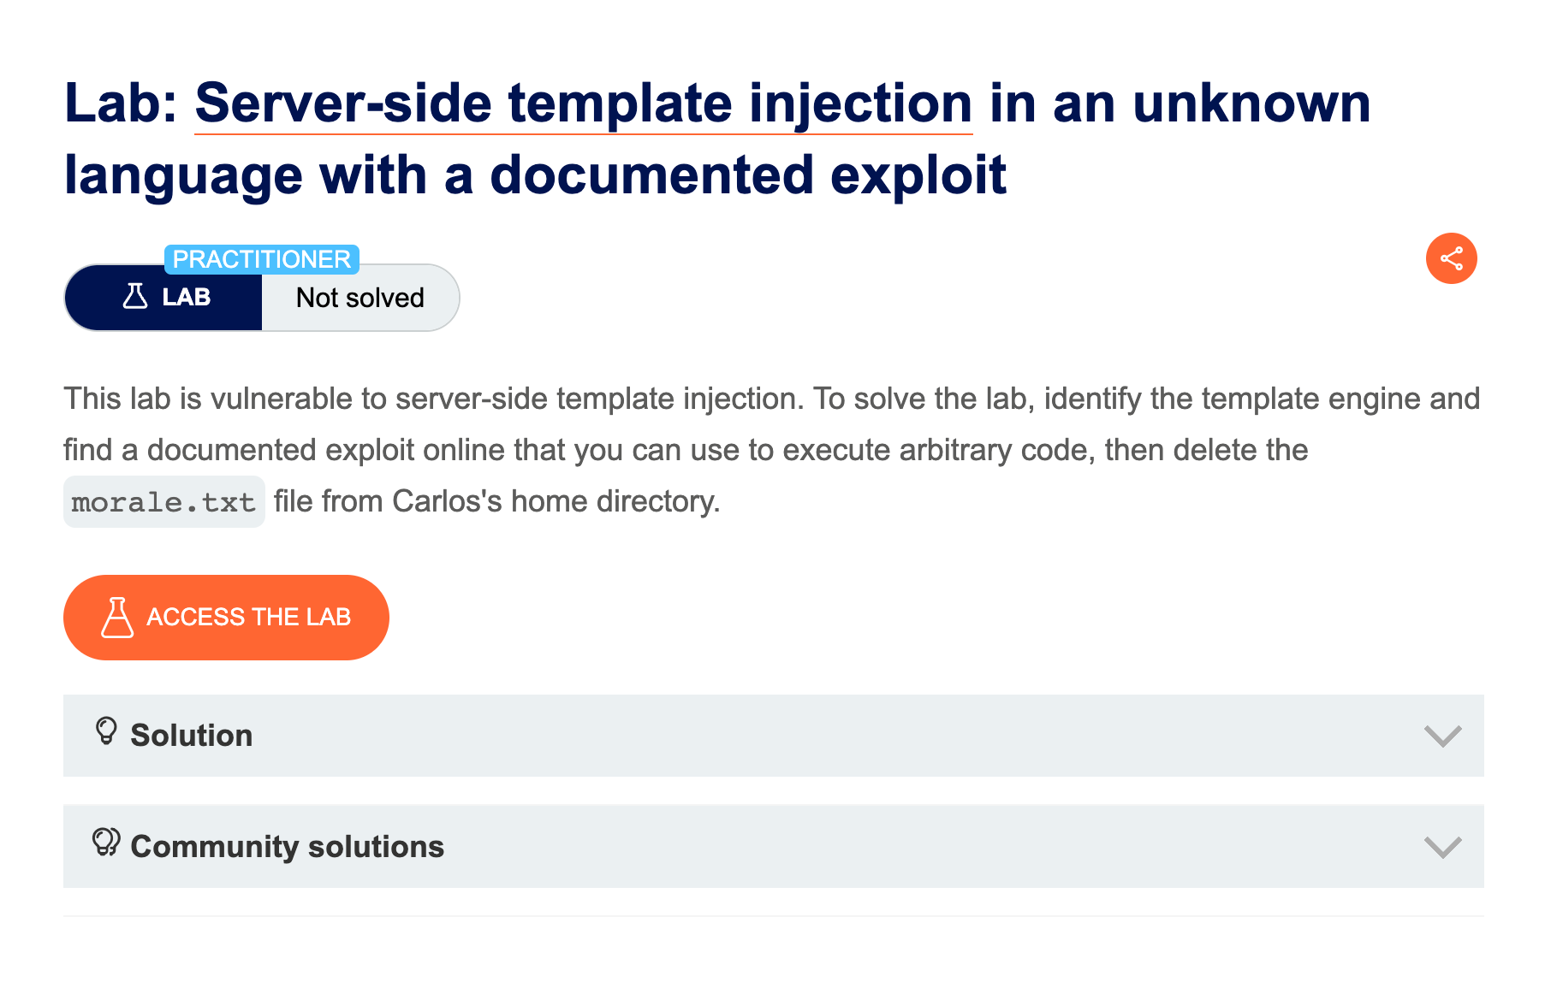This screenshot has height=982, width=1551.
Task: Click the morale.txt code snippet
Action: tap(163, 502)
